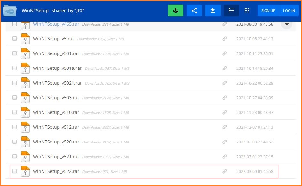The image size is (302, 186).
Task: Click the green upload button
Action: tap(176, 11)
